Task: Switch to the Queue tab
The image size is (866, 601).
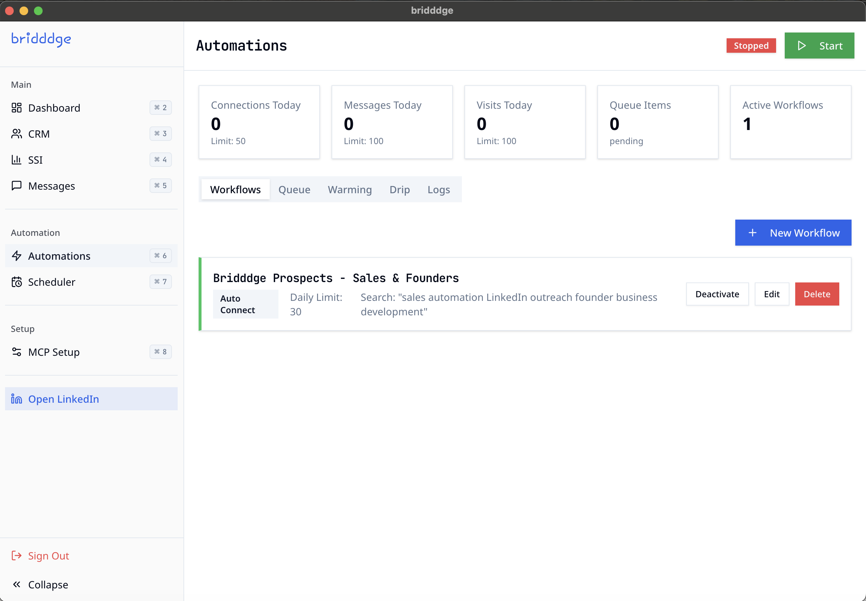Action: pyautogui.click(x=294, y=189)
